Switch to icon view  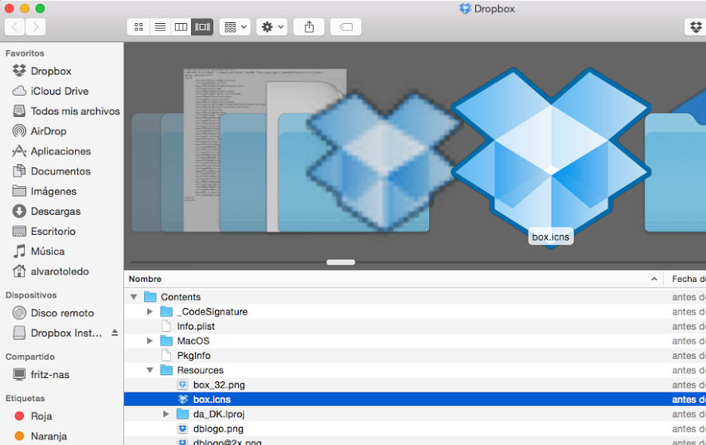138,27
